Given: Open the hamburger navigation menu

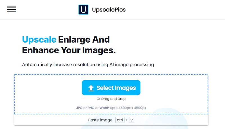Looking at the screenshot, I should [x=11, y=10].
